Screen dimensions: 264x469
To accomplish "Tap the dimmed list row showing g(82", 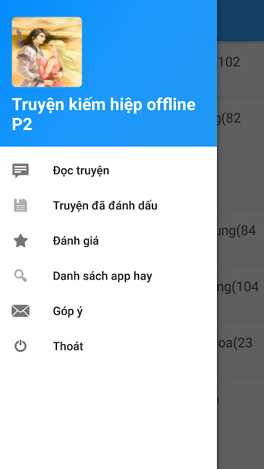I will 241,125.
